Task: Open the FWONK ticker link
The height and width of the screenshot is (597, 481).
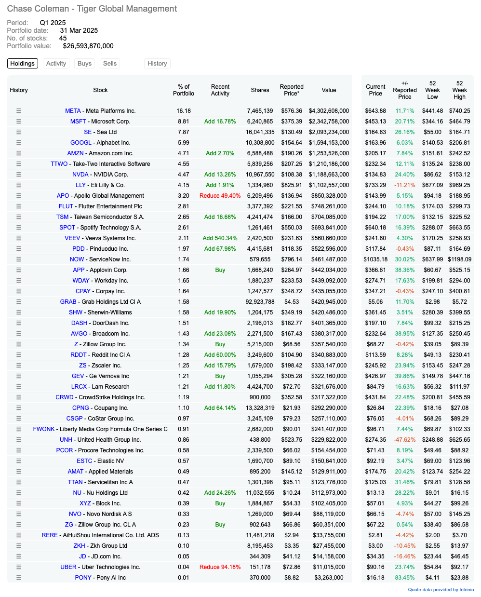Action: click(44, 429)
